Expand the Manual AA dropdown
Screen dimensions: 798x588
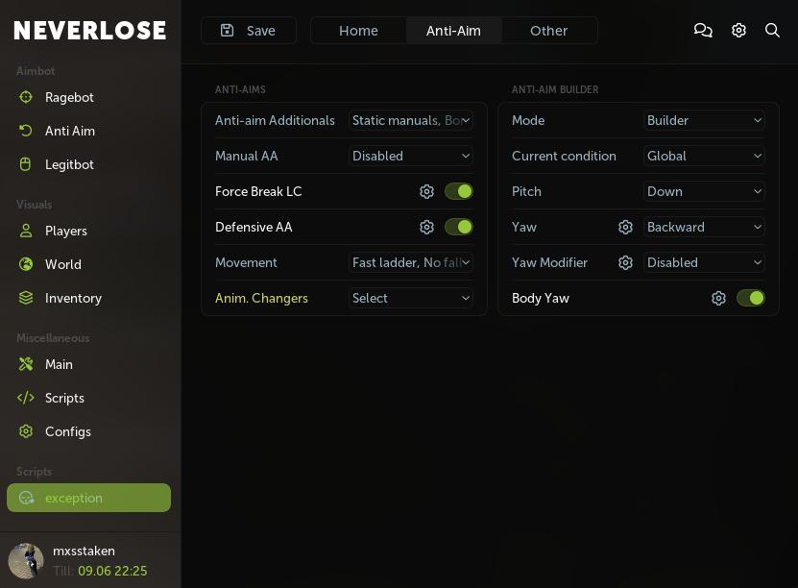tap(411, 157)
